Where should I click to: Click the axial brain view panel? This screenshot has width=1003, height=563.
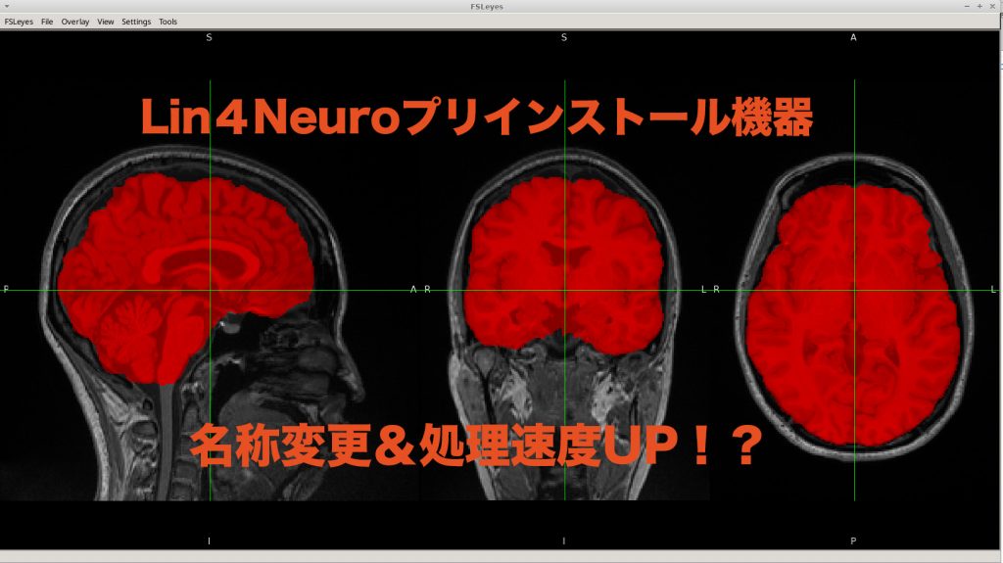854,290
